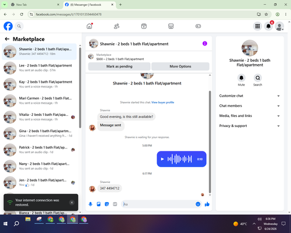Reload the page

tap(22, 14)
